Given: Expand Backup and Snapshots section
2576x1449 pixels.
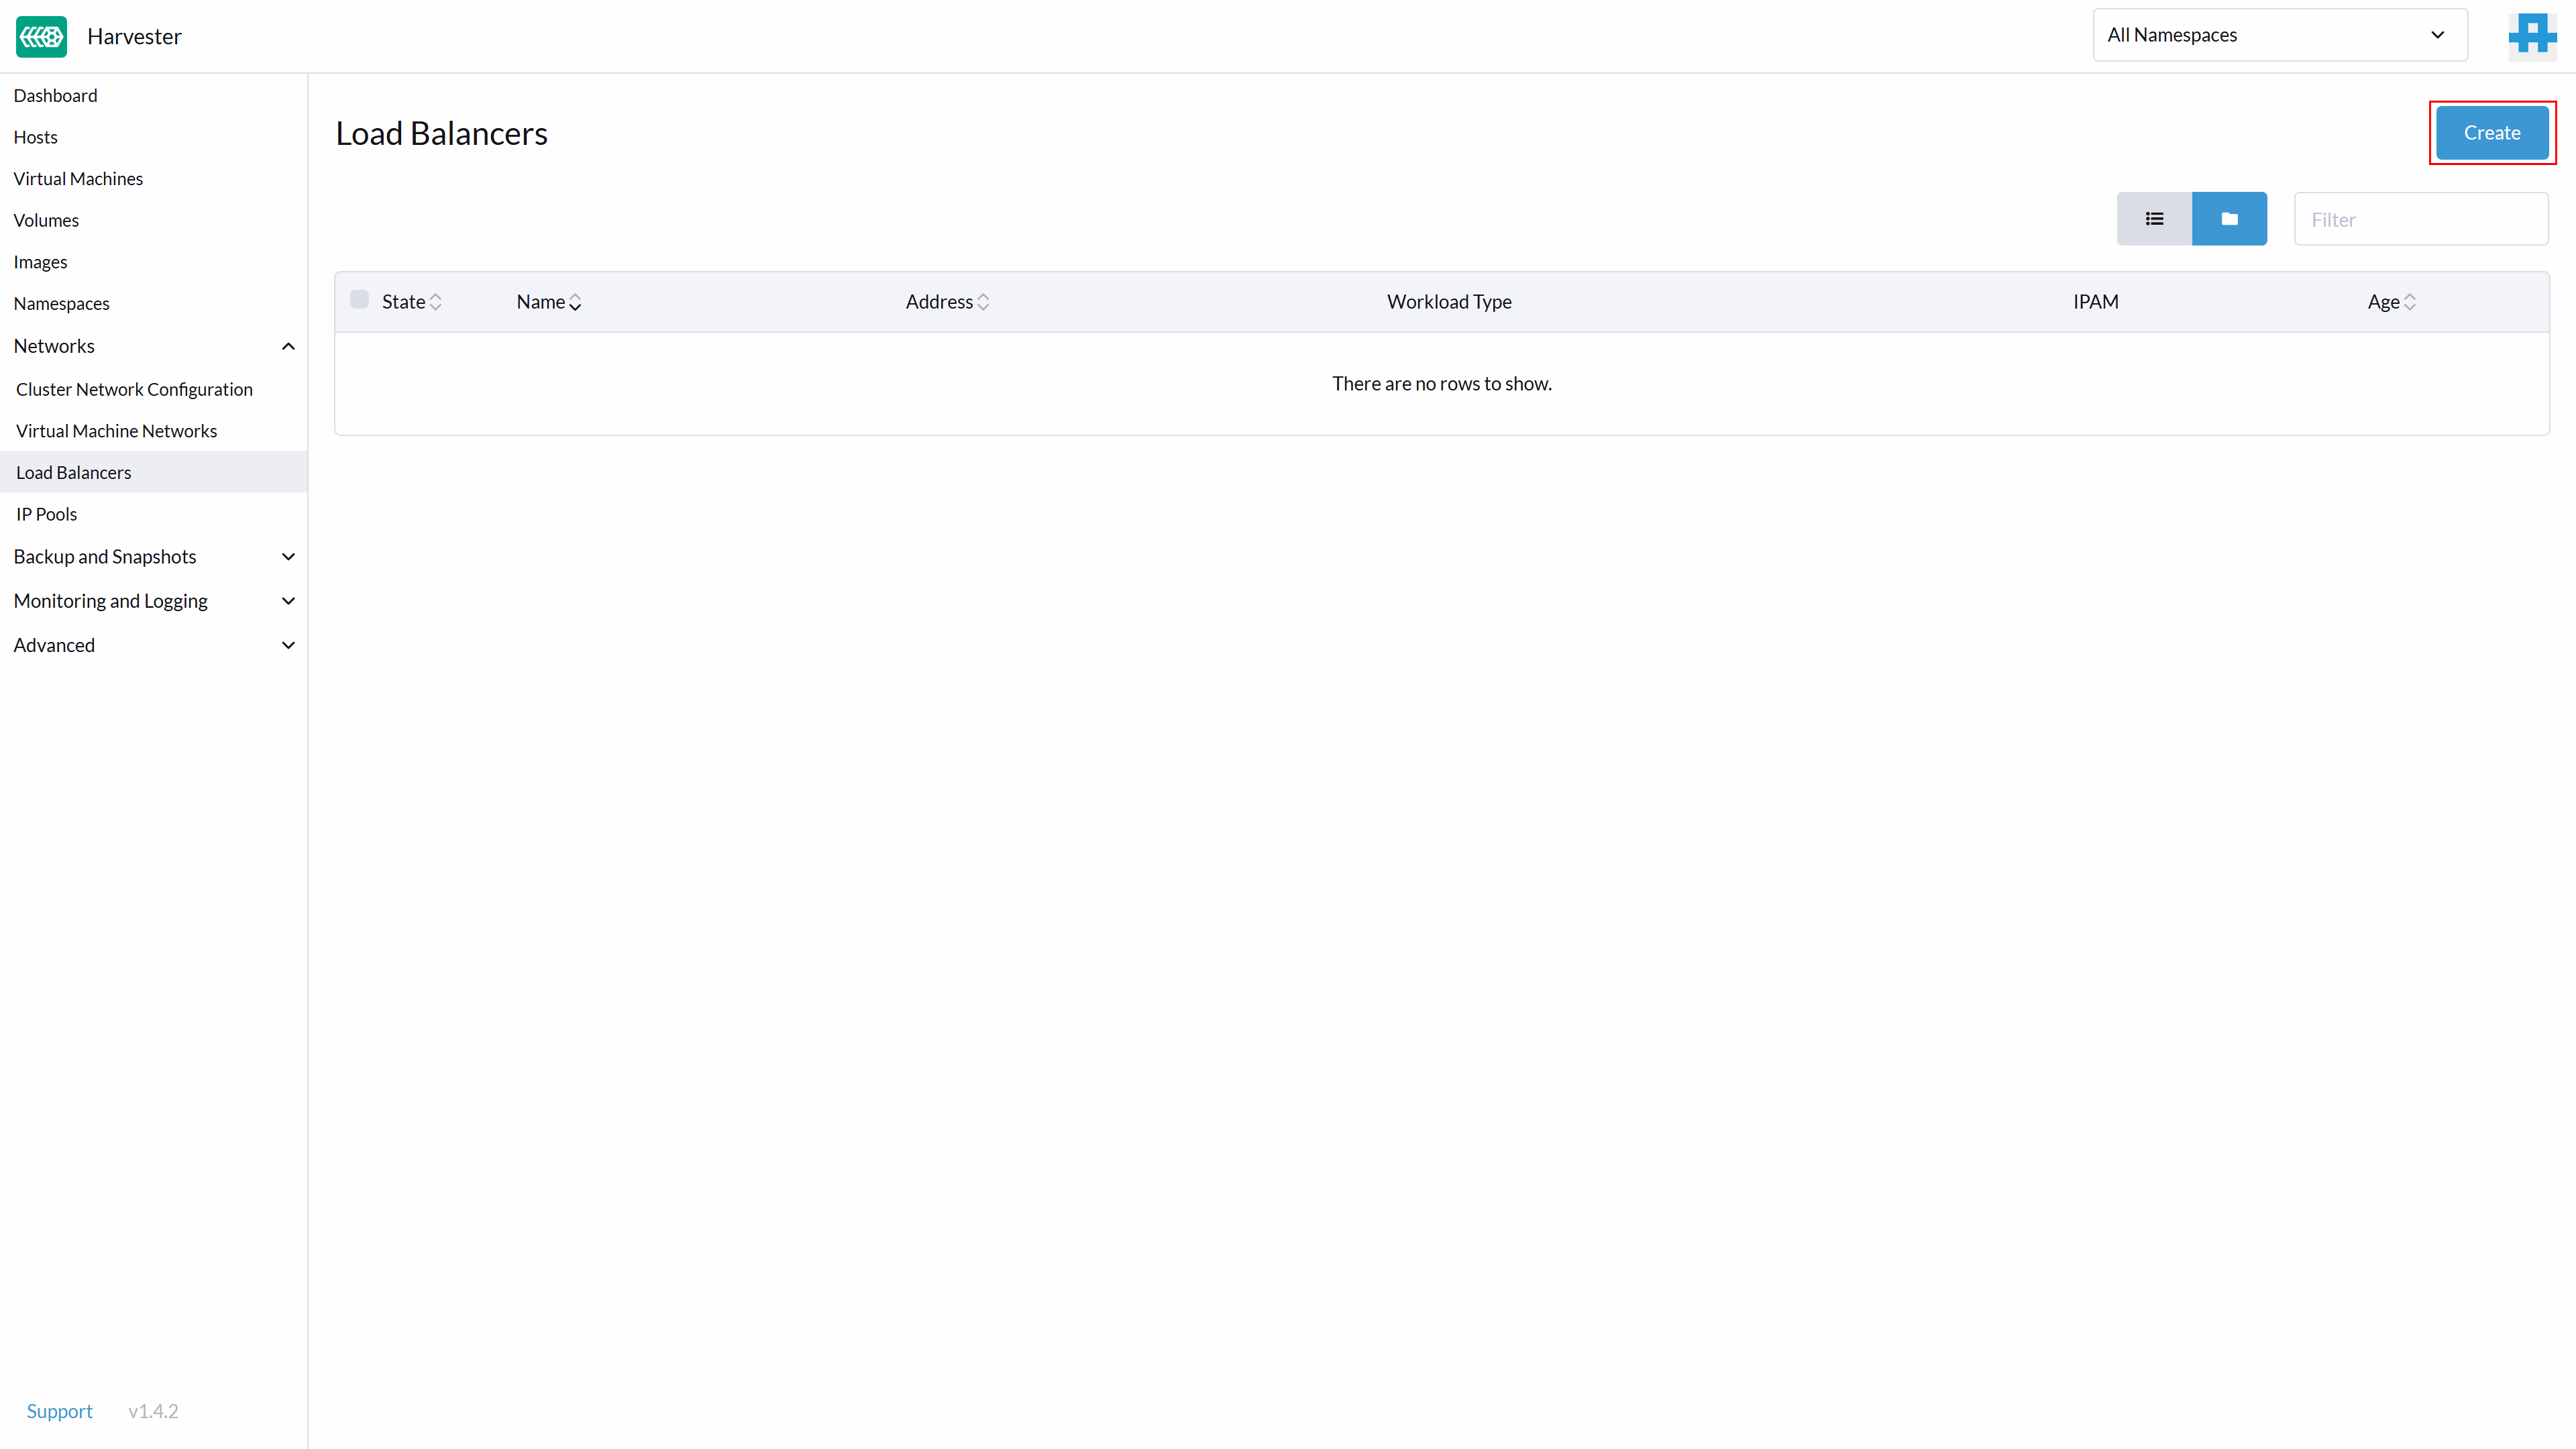Looking at the screenshot, I should point(288,557).
